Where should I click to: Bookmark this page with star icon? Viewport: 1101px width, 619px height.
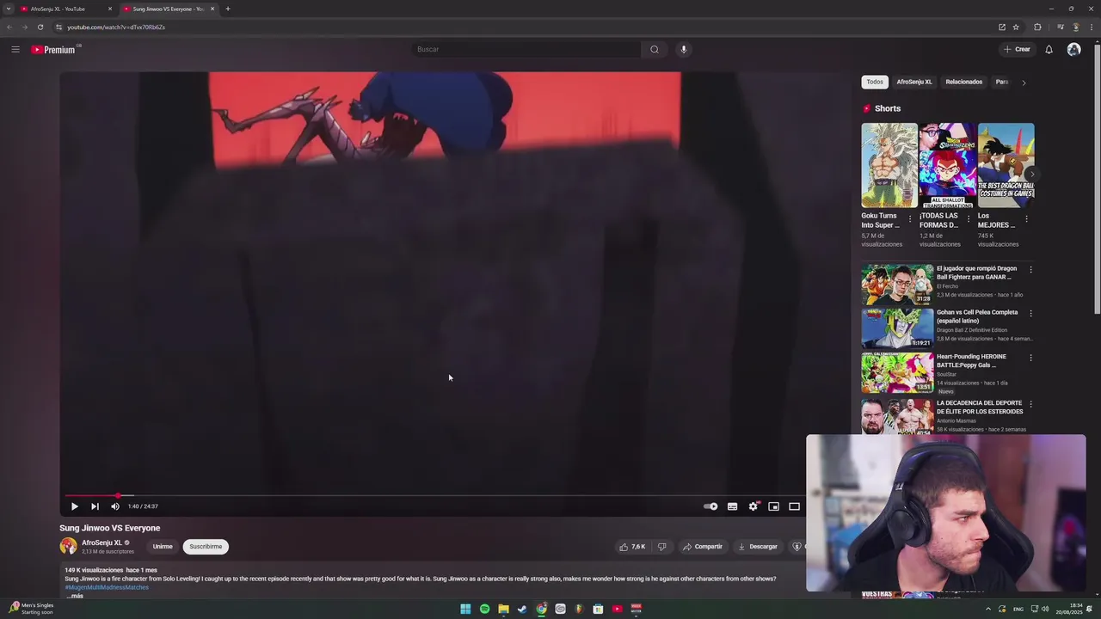[x=1016, y=27]
